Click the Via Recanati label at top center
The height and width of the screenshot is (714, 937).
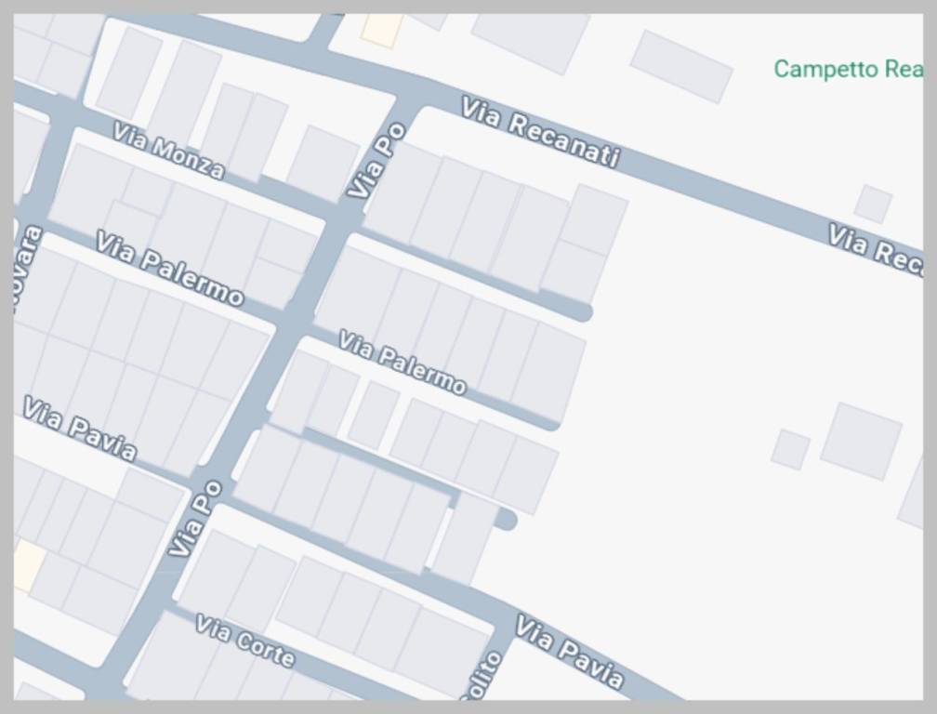[540, 132]
